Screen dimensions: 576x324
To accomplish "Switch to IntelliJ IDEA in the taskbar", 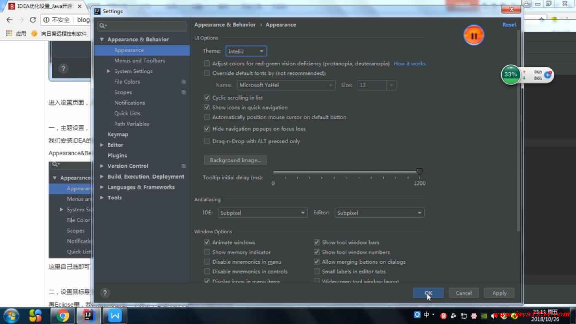I will (89, 316).
